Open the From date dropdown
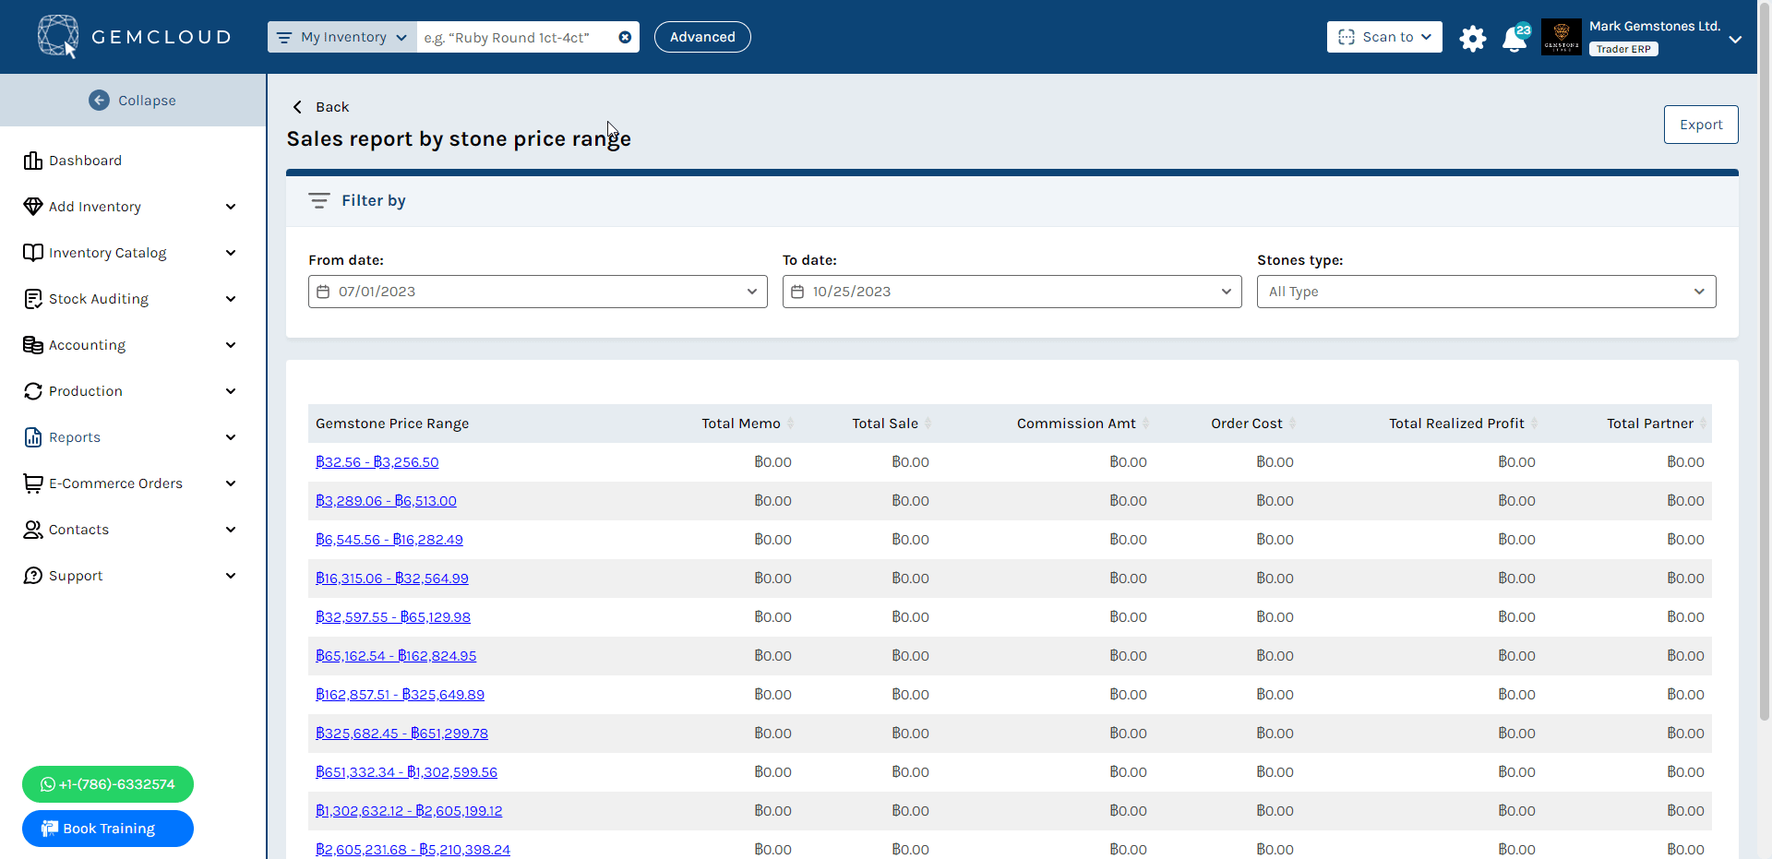The width and height of the screenshot is (1772, 859). (x=538, y=292)
